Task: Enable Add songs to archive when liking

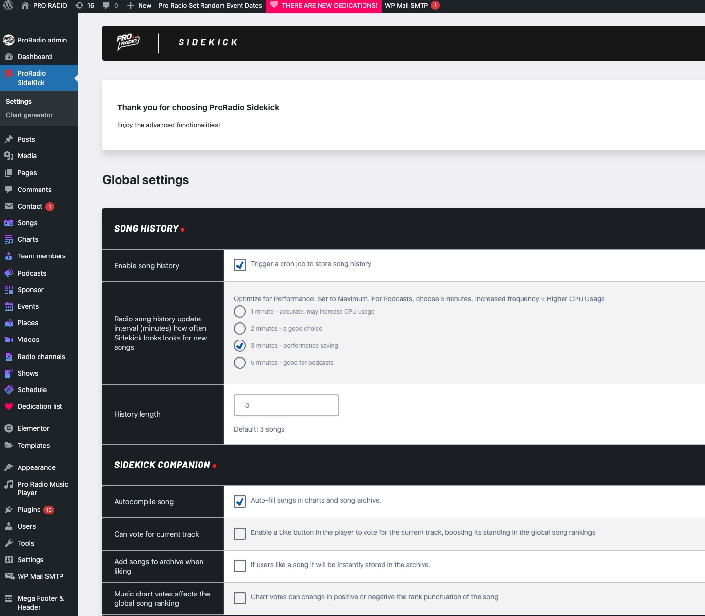Action: [240, 566]
